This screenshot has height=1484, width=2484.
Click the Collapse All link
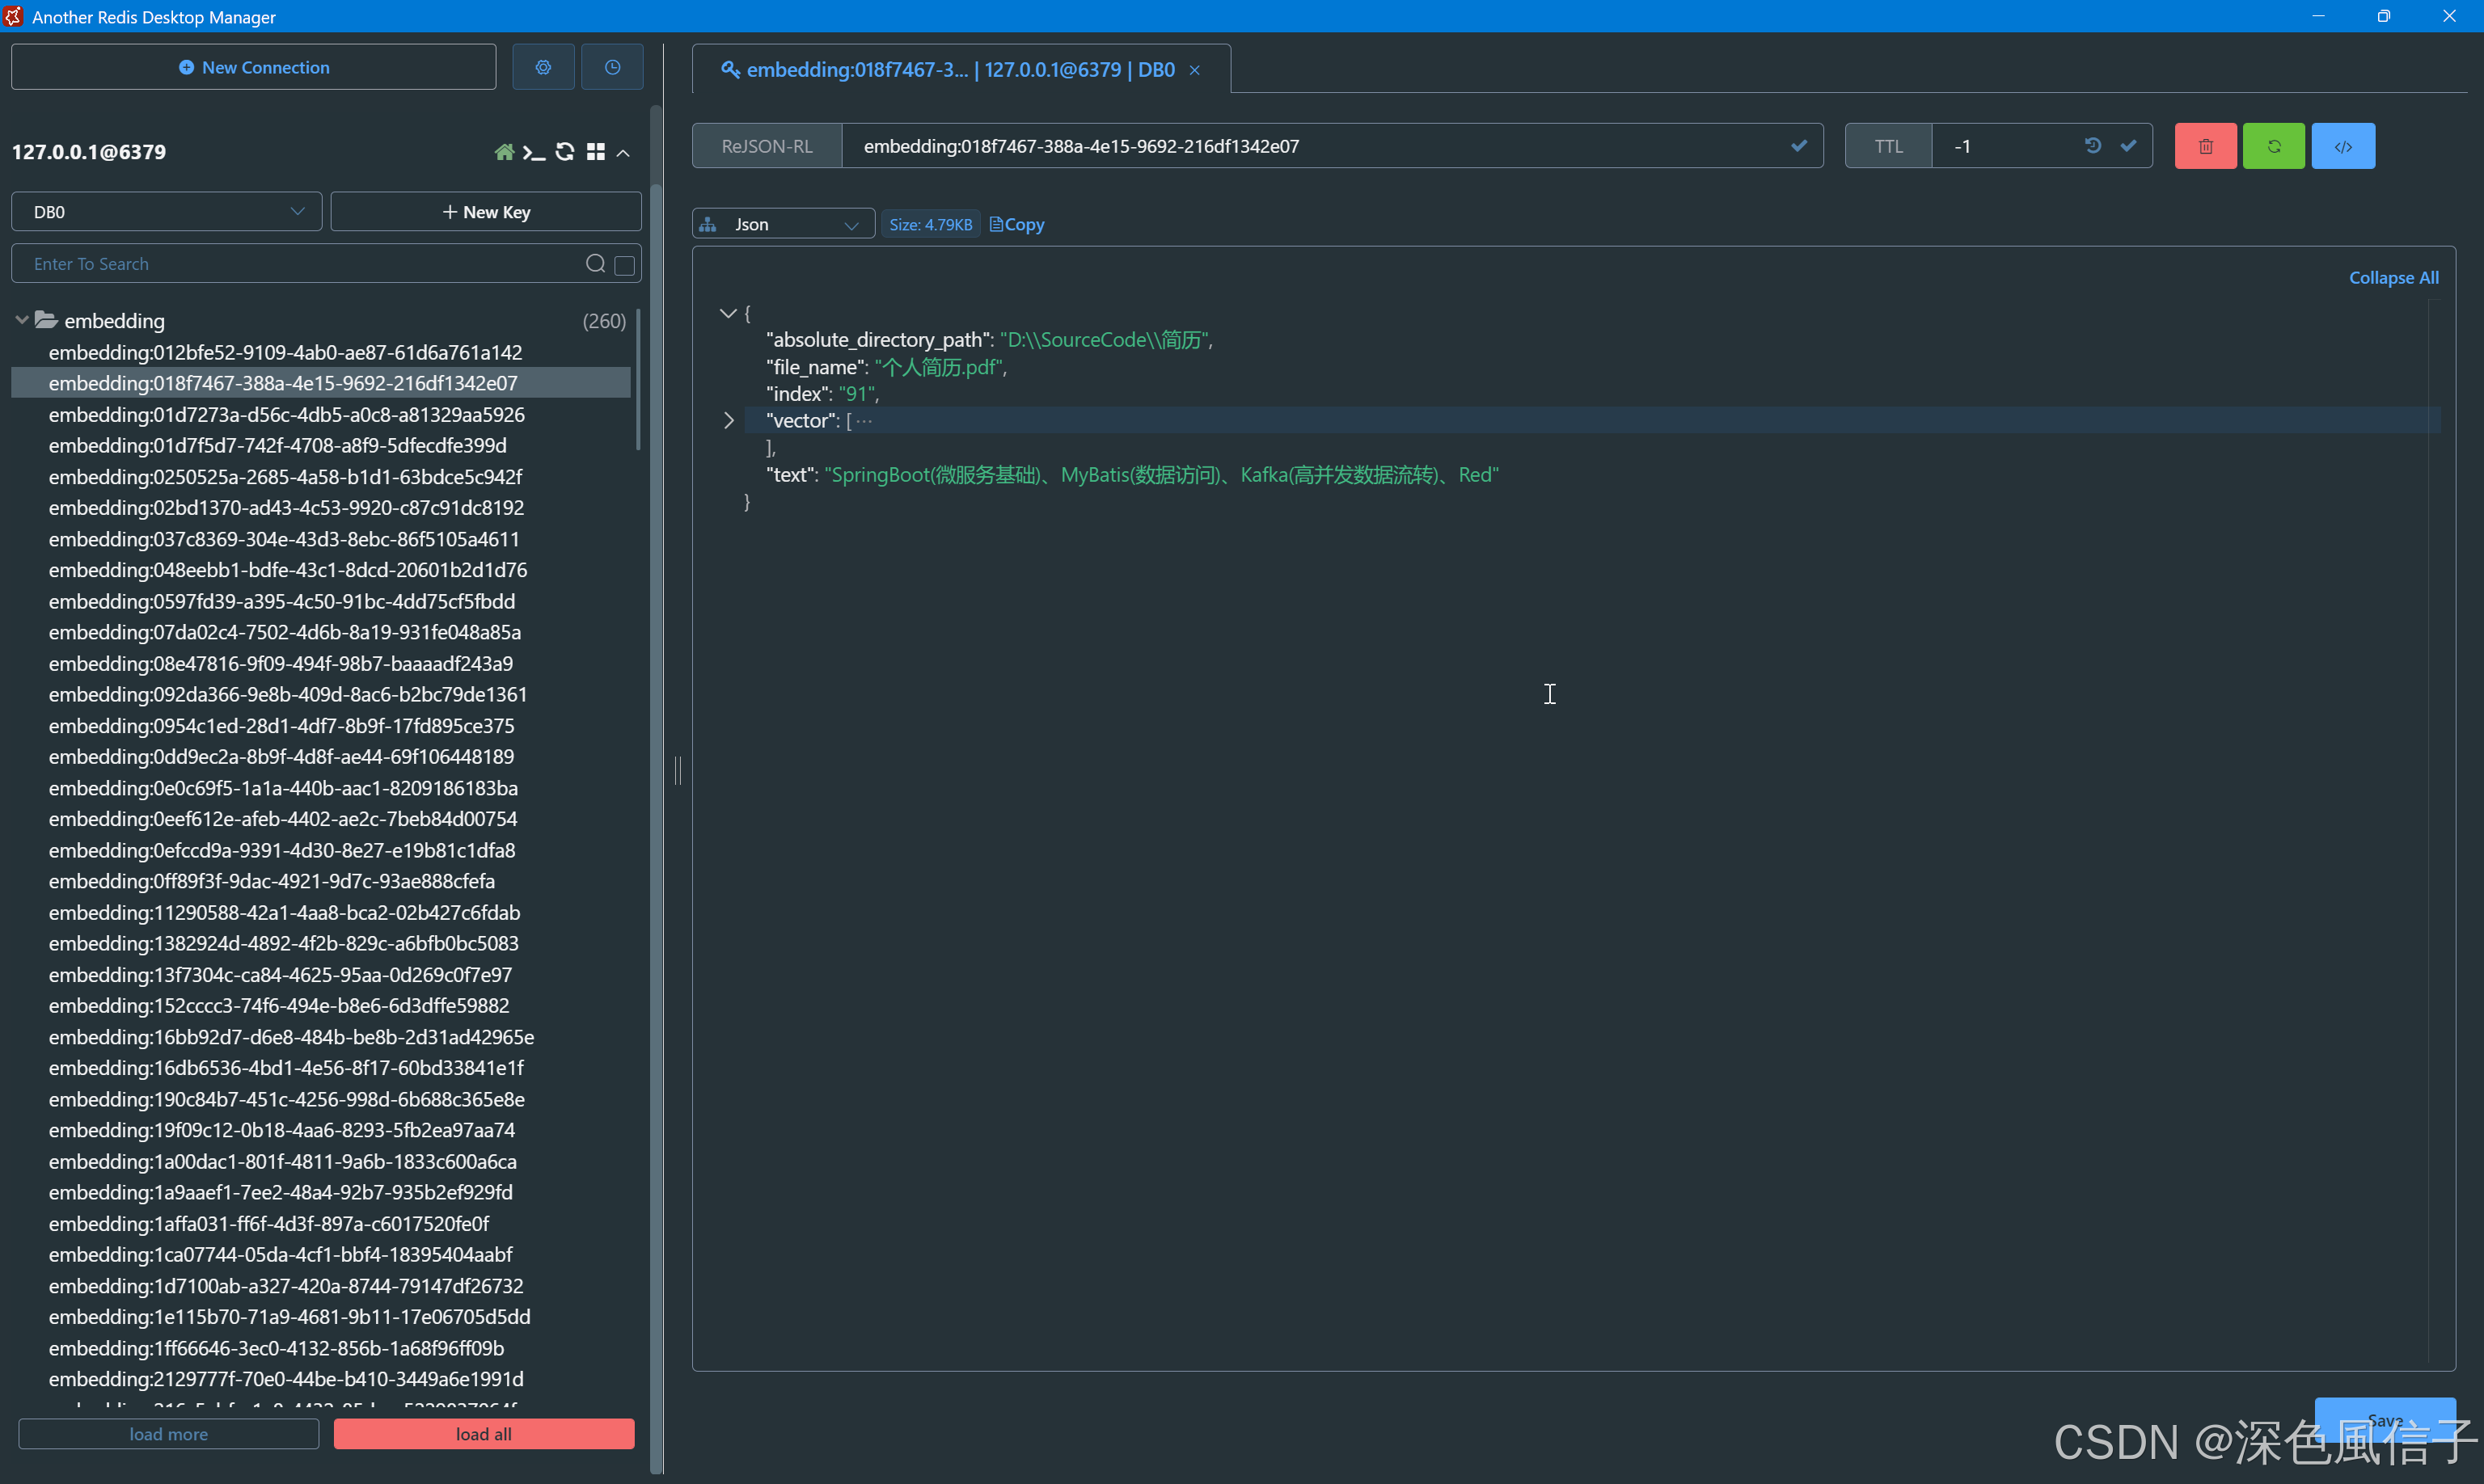click(x=2393, y=278)
